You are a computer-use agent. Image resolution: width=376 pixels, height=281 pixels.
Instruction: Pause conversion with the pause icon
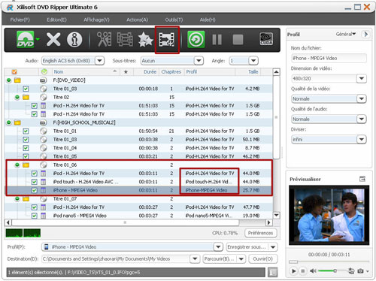(x=217, y=40)
